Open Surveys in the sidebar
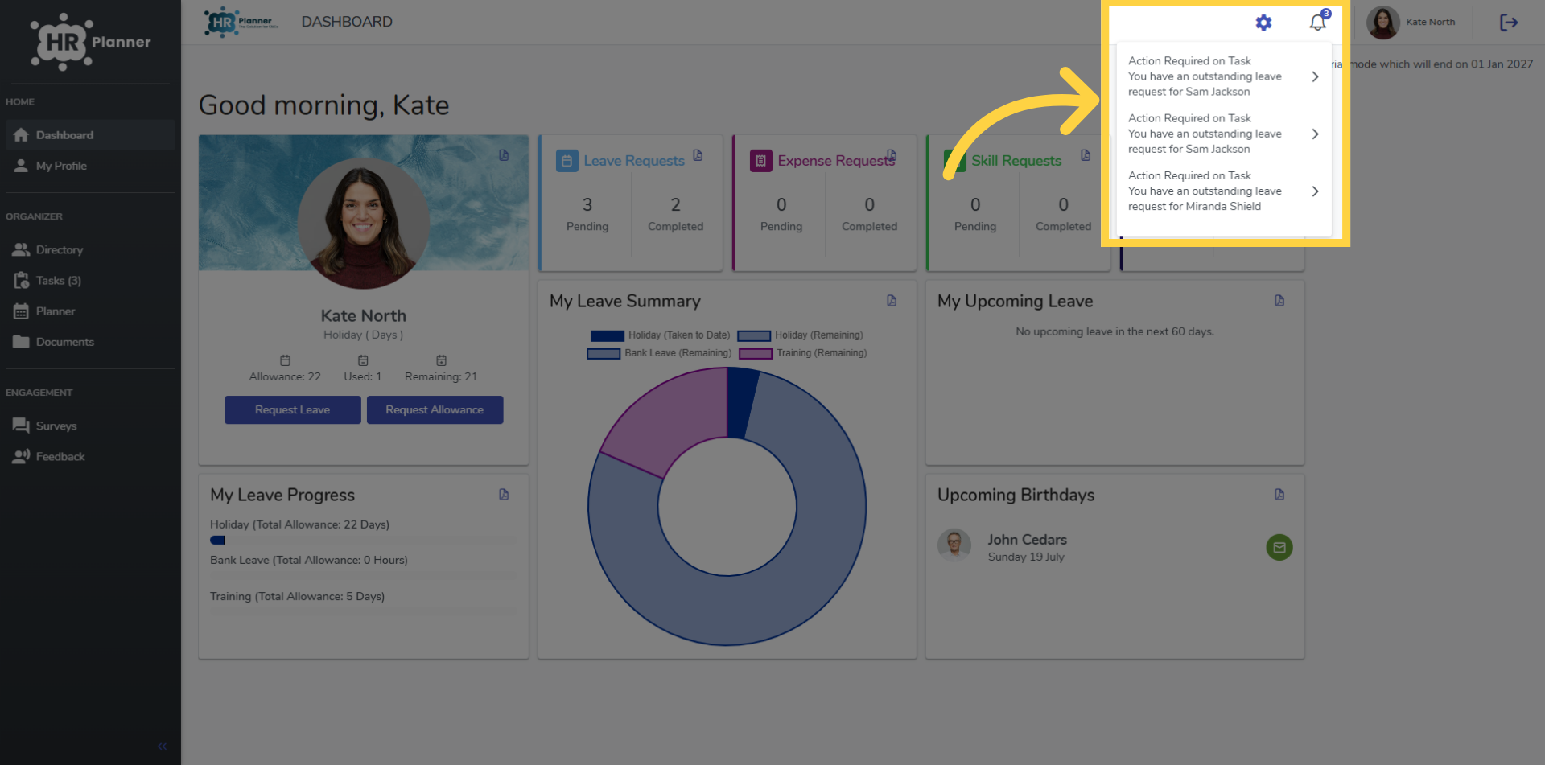1545x765 pixels. (90, 426)
